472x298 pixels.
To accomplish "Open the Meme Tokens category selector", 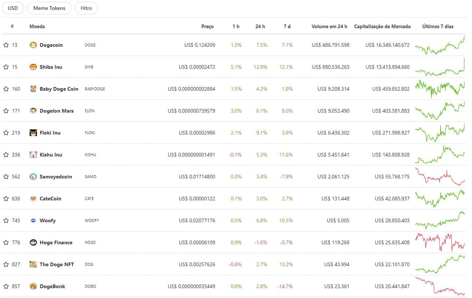I will [x=49, y=8].
